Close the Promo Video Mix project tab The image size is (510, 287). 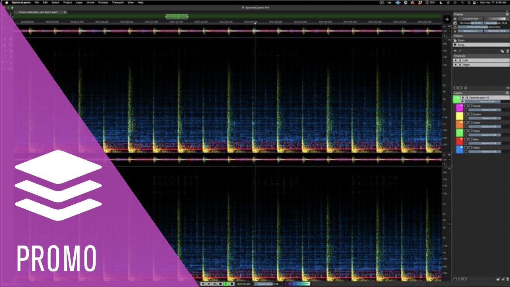pos(65,12)
